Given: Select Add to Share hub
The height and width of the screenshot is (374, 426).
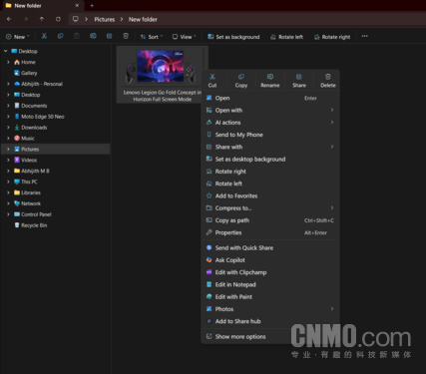Looking at the screenshot, I should (270, 321).
